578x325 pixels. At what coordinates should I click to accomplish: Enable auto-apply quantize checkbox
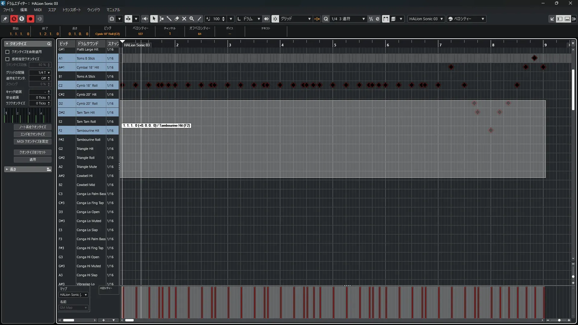[8, 52]
